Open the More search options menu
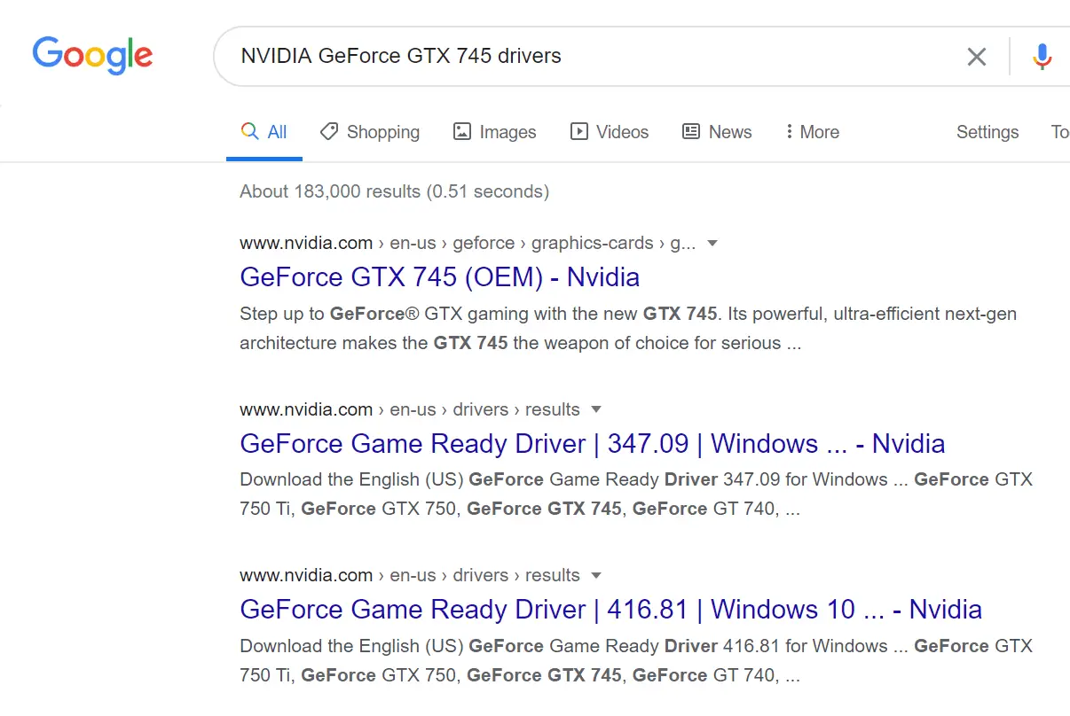Image resolution: width=1070 pixels, height=716 pixels. 812,132
